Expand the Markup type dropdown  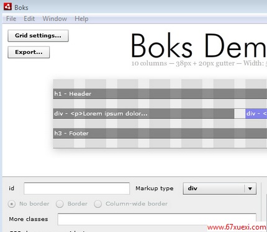click(220, 189)
